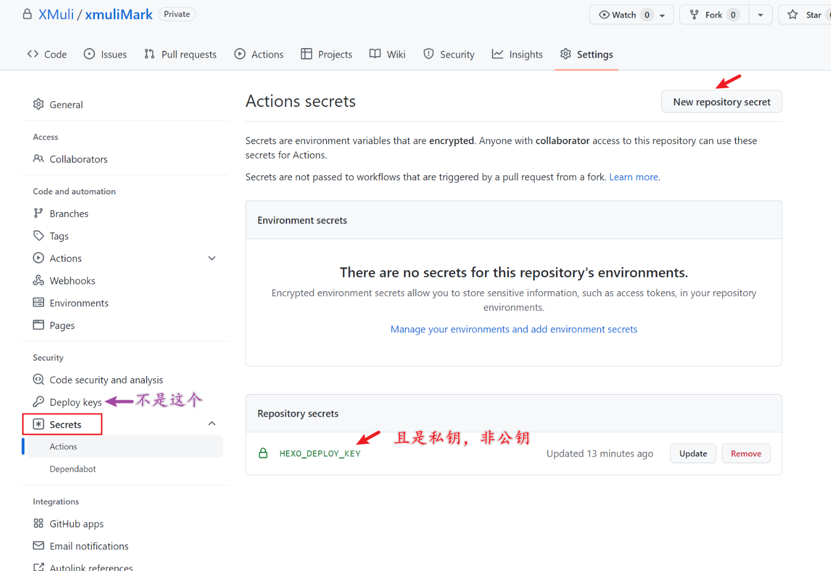Screen dimensions: 831x571
Task: Create a New repository secret
Action: pos(722,102)
